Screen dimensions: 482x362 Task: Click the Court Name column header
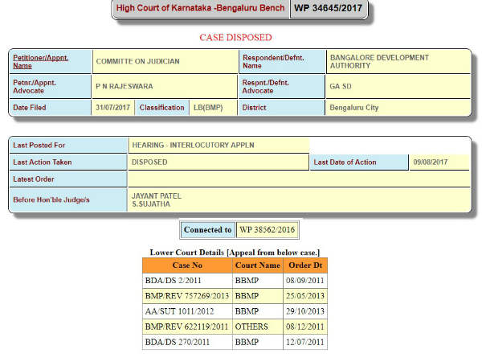point(258,265)
